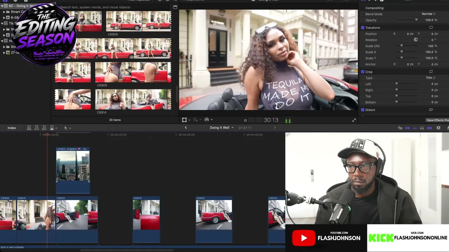The width and height of the screenshot is (449, 252).
Task: Toggle audio skimming waveform button
Action: coord(415,128)
